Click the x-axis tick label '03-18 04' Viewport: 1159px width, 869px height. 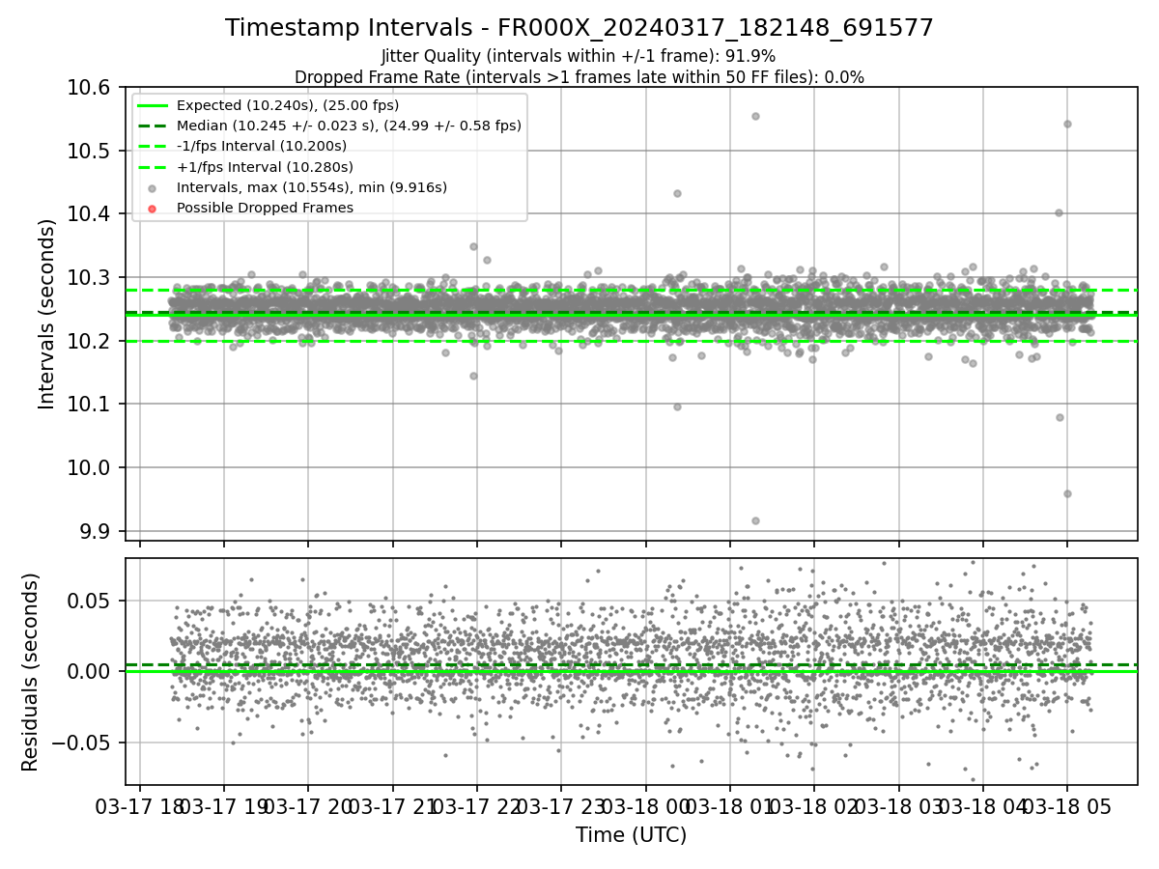click(x=982, y=805)
